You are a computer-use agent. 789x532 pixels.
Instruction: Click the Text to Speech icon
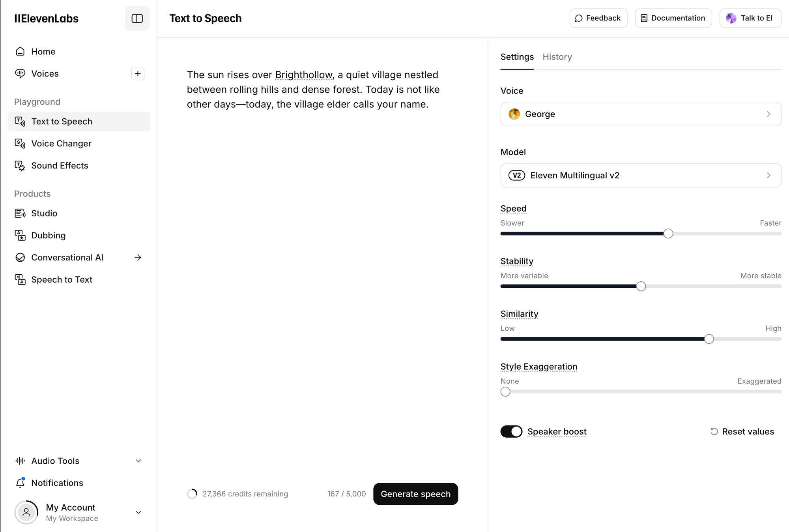20,121
